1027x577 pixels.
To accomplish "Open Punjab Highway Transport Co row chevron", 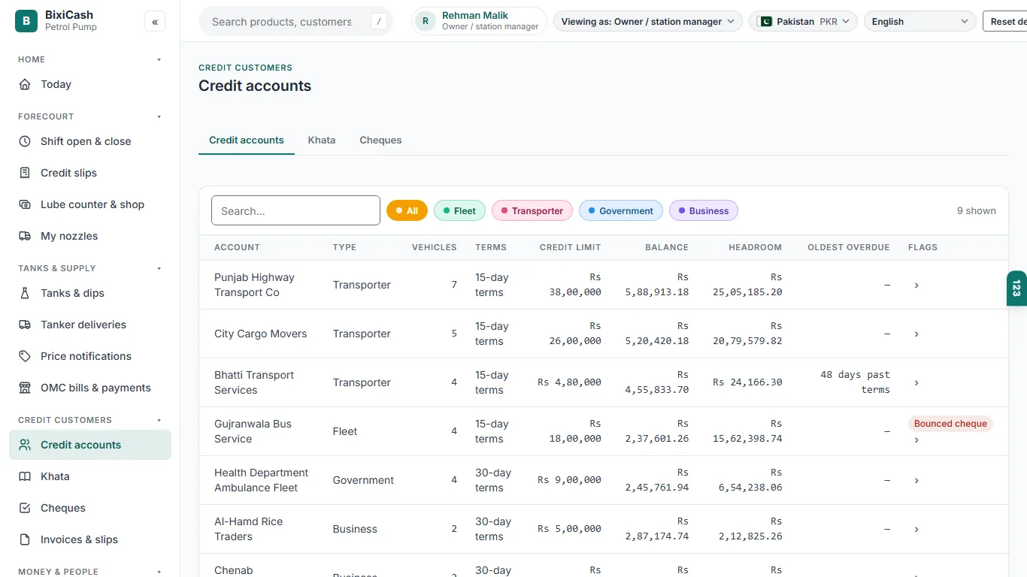I will (x=916, y=285).
